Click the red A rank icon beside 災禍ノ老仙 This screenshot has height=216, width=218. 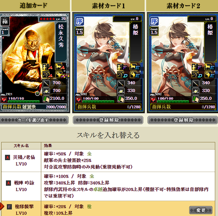[7, 157]
